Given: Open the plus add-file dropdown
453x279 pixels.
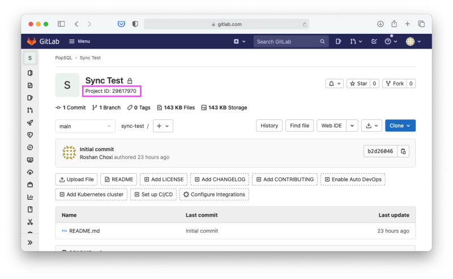Looking at the screenshot, I should pyautogui.click(x=163, y=126).
